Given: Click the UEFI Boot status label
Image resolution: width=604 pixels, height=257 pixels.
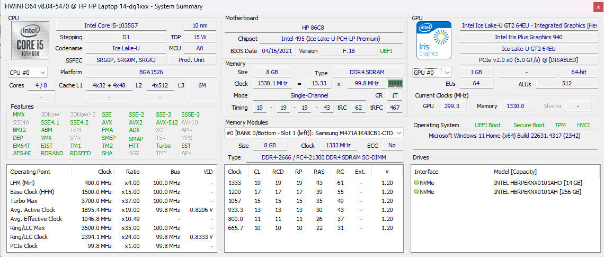Looking at the screenshot, I should coord(487,125).
